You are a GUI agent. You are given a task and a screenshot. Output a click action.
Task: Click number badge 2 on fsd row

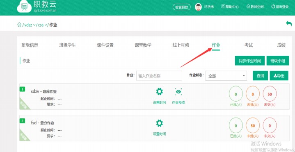click(23, 121)
